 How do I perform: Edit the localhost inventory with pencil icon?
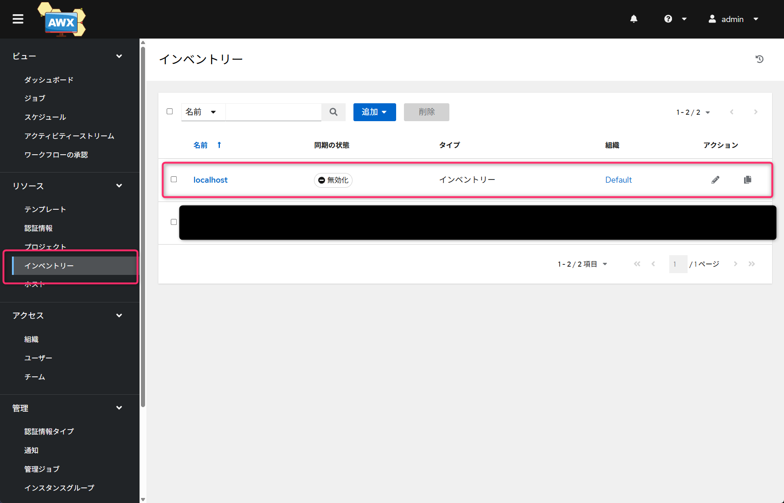pyautogui.click(x=715, y=180)
